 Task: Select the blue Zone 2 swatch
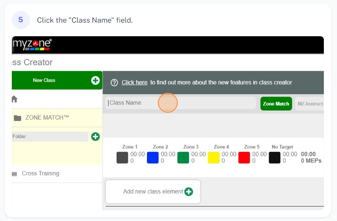(x=153, y=157)
